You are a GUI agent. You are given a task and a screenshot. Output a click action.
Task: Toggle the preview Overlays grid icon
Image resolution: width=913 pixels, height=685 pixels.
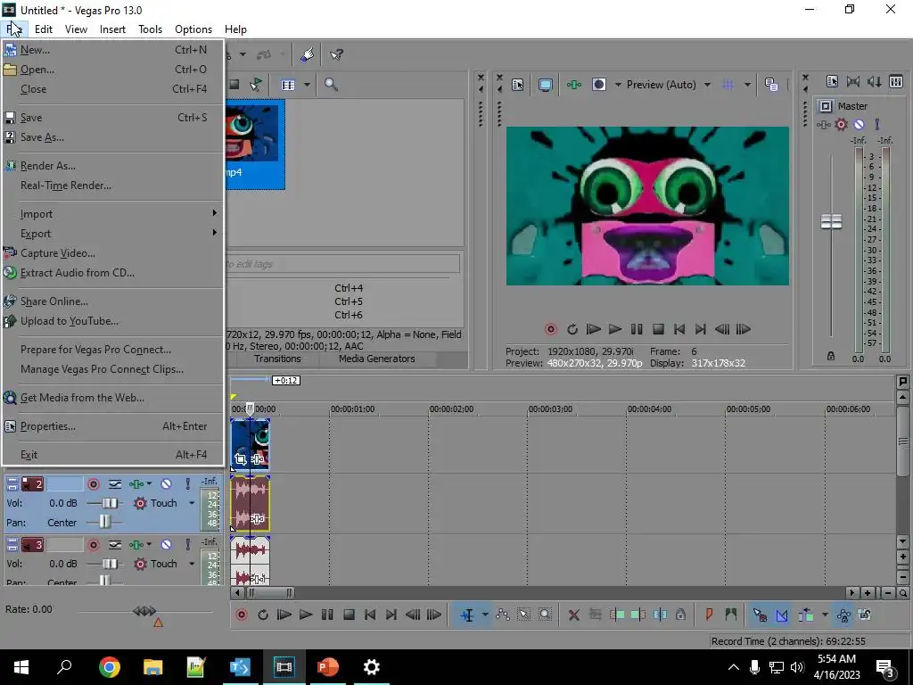point(728,85)
